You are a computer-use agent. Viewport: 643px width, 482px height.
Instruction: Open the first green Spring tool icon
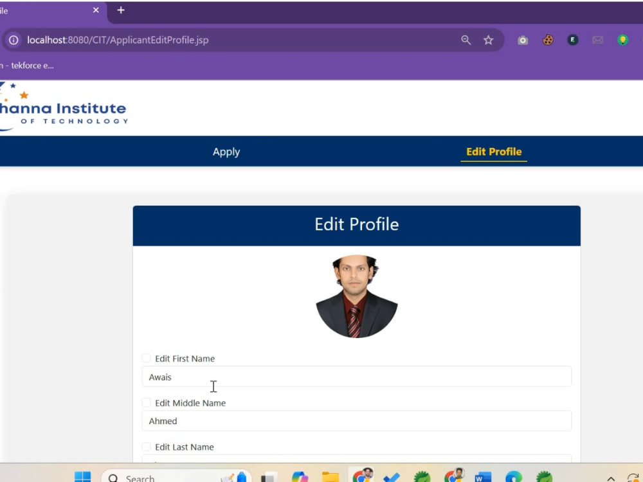pyautogui.click(x=422, y=477)
